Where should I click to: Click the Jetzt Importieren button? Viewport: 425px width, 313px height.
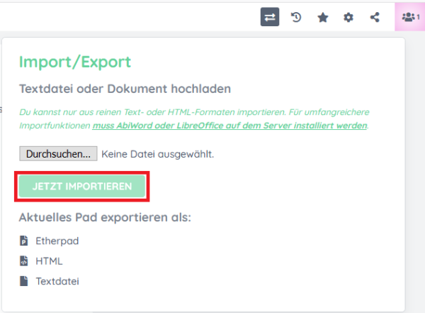point(82,187)
